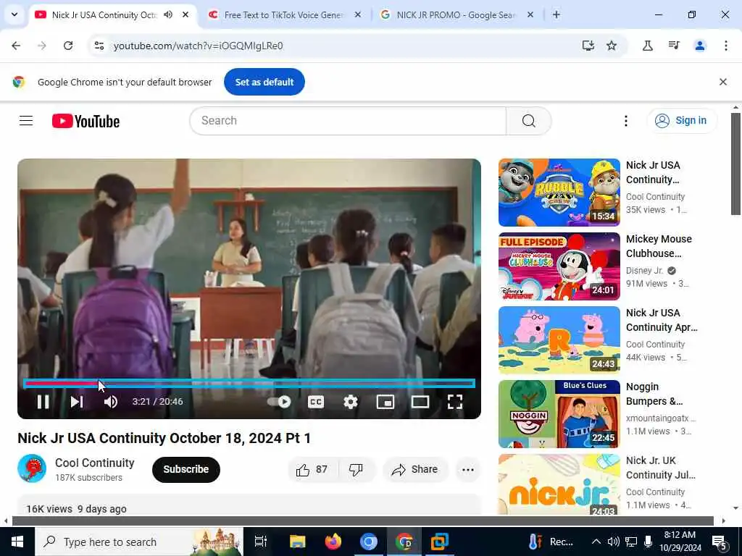The width and height of the screenshot is (742, 556).
Task: Open Chrome Labs flask icon
Action: (x=647, y=46)
